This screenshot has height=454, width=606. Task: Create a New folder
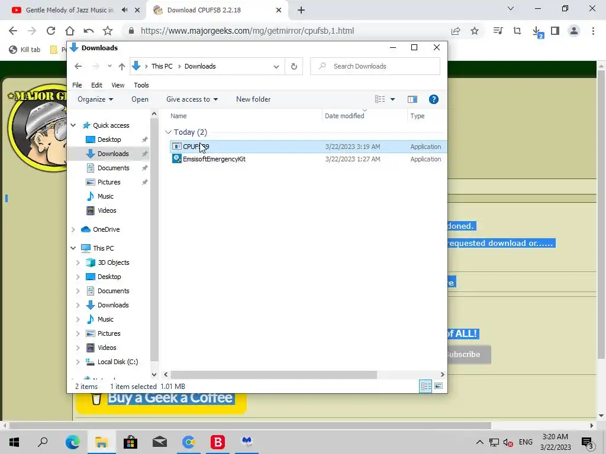[253, 99]
